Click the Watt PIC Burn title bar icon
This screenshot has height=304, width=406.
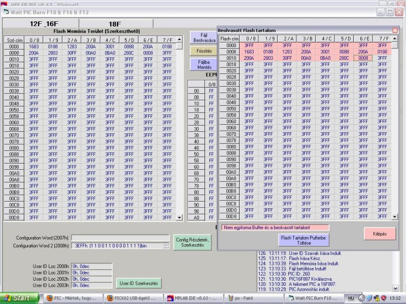(x=6, y=12)
